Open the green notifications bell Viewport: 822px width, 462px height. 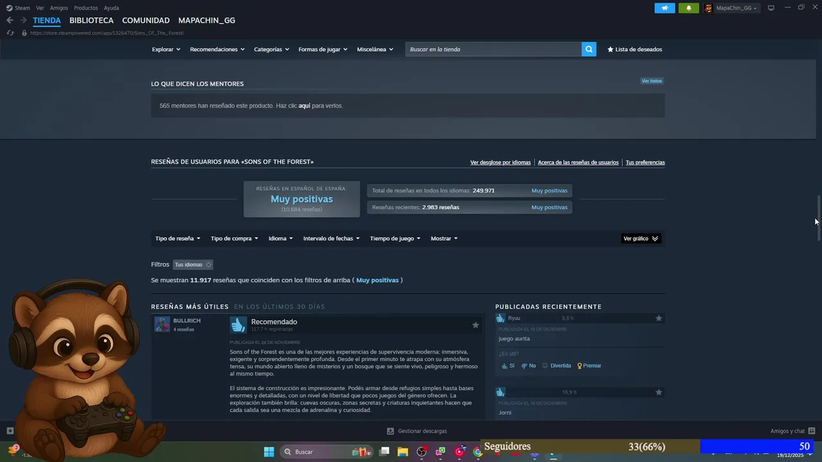click(688, 8)
